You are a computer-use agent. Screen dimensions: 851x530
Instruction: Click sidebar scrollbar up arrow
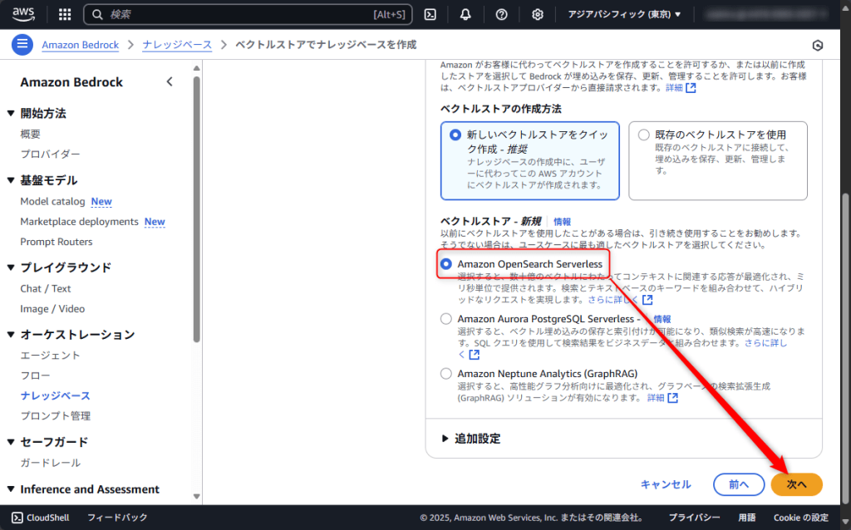(x=196, y=68)
